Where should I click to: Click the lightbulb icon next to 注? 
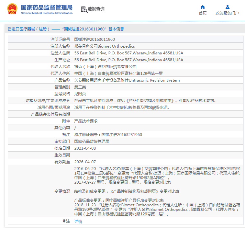point(64,221)
